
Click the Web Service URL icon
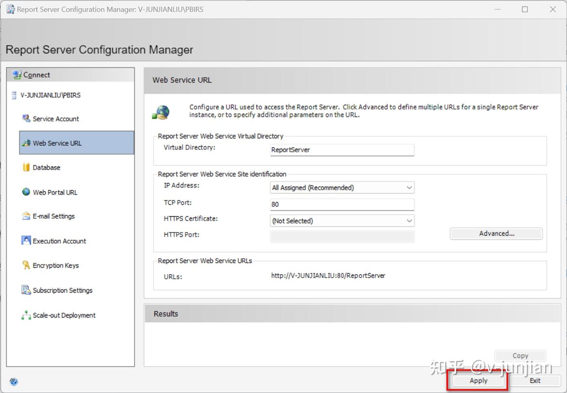(26, 143)
